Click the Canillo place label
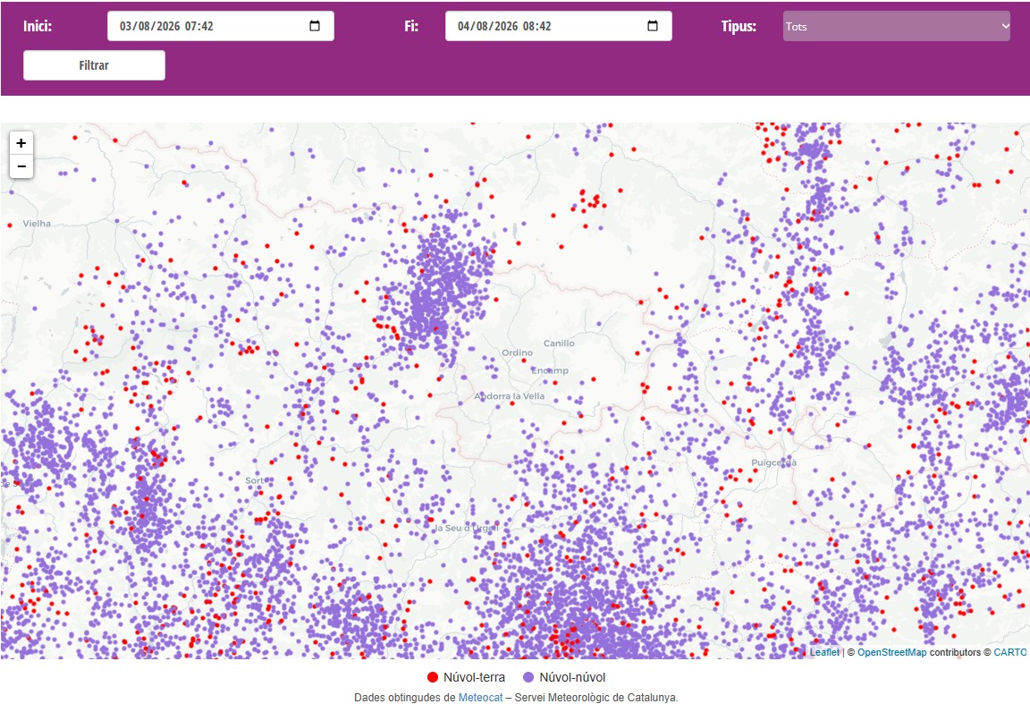Image resolution: width=1030 pixels, height=704 pixels. pos(559,344)
